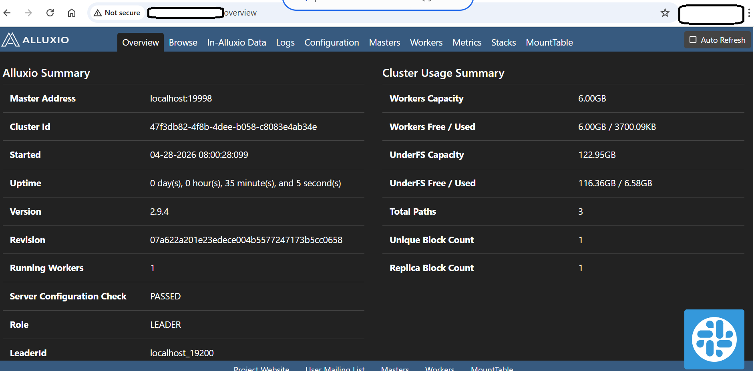The image size is (754, 371).
Task: Enable the Auto Refresh checkbox
Action: [693, 40]
